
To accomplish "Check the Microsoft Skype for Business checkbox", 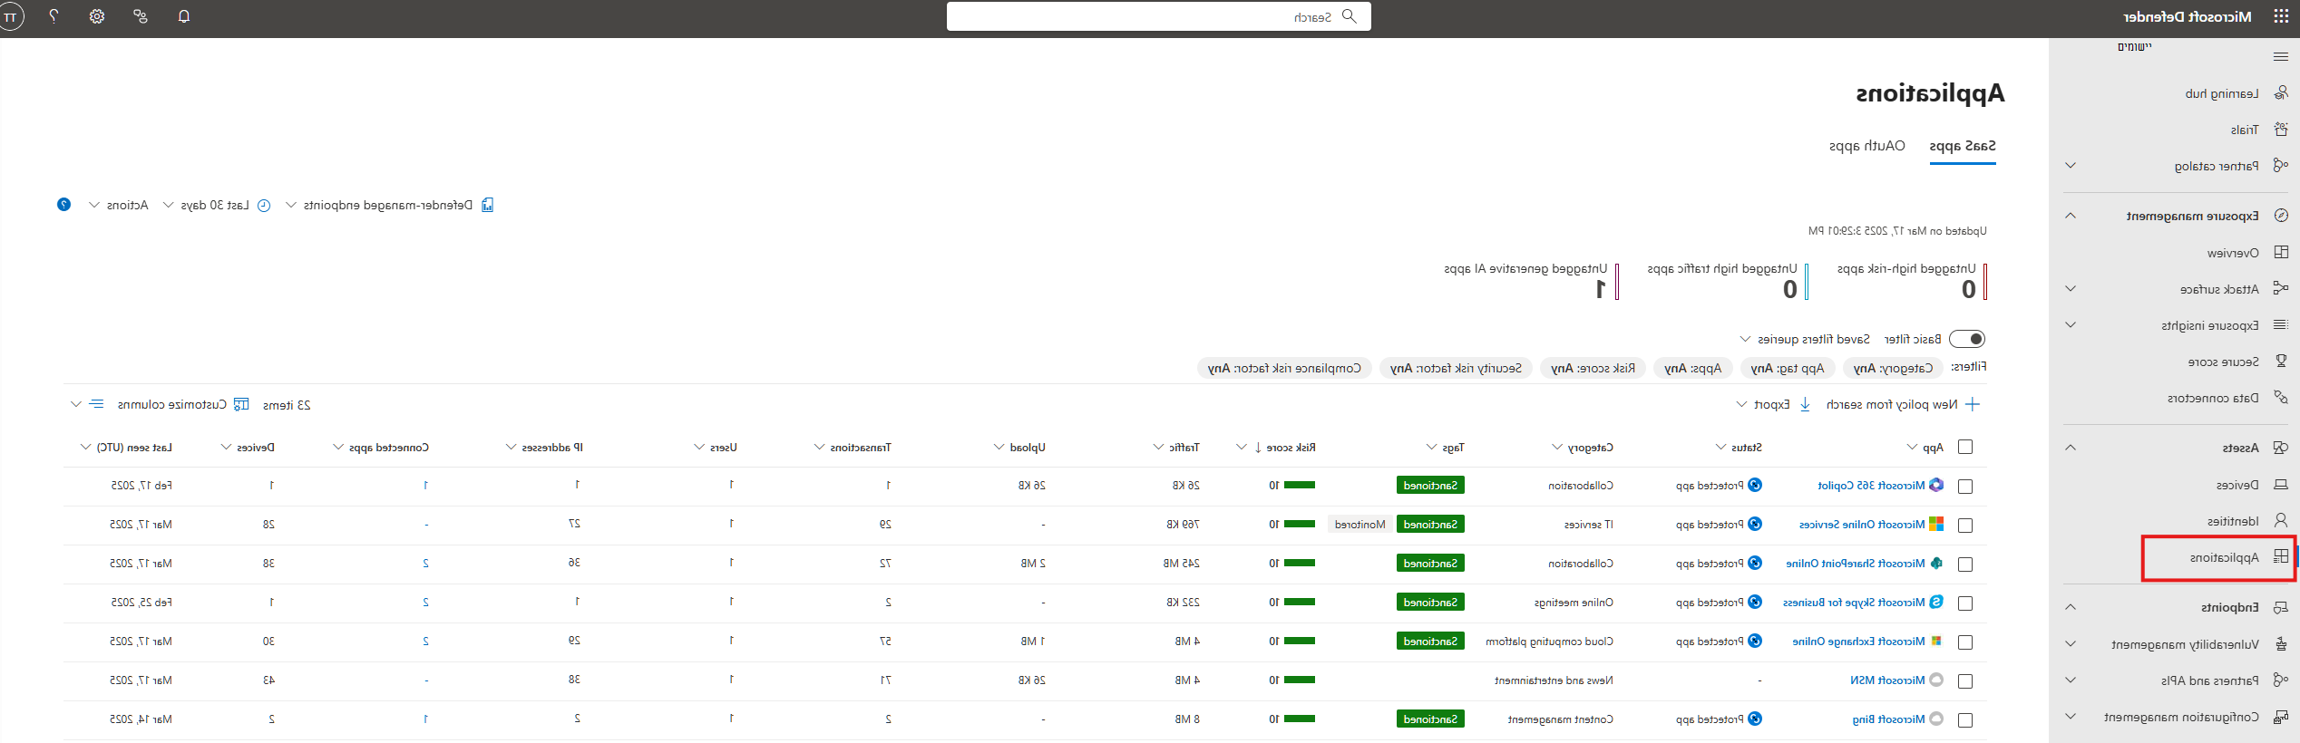I will pos(1965,603).
